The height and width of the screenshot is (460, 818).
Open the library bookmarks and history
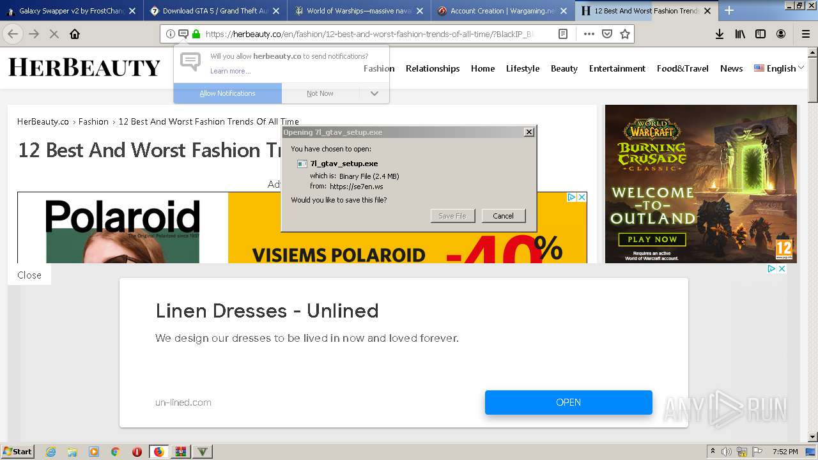click(740, 34)
